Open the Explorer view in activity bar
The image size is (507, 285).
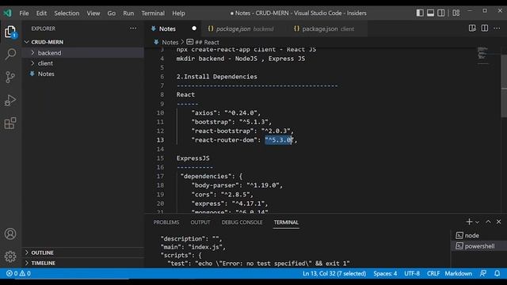[10, 32]
